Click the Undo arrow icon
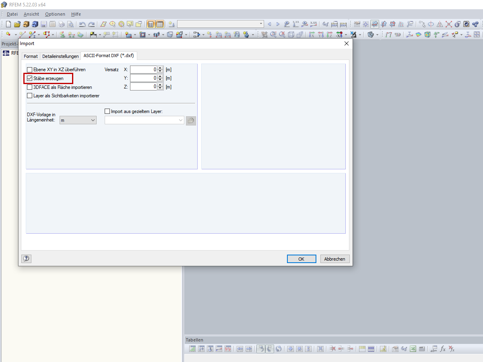The height and width of the screenshot is (362, 483). coord(82,24)
